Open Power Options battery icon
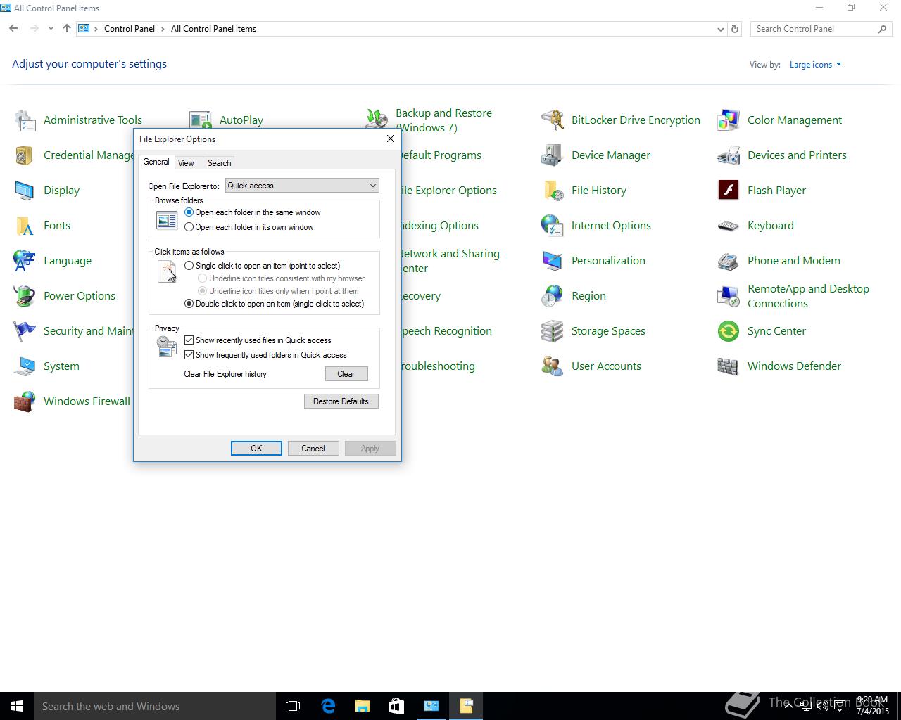Screen dimensions: 901x720 pos(25,296)
